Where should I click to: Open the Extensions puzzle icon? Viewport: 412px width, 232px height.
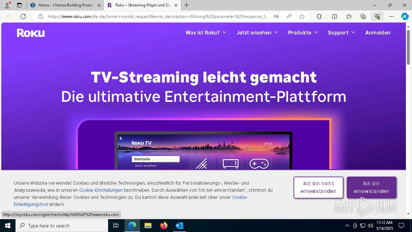319,16
